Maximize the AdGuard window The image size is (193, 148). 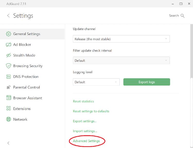(181, 4)
